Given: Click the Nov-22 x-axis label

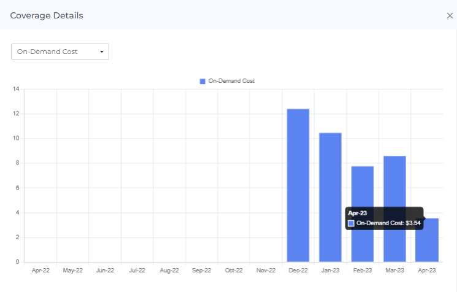Looking at the screenshot, I should coord(266,270).
